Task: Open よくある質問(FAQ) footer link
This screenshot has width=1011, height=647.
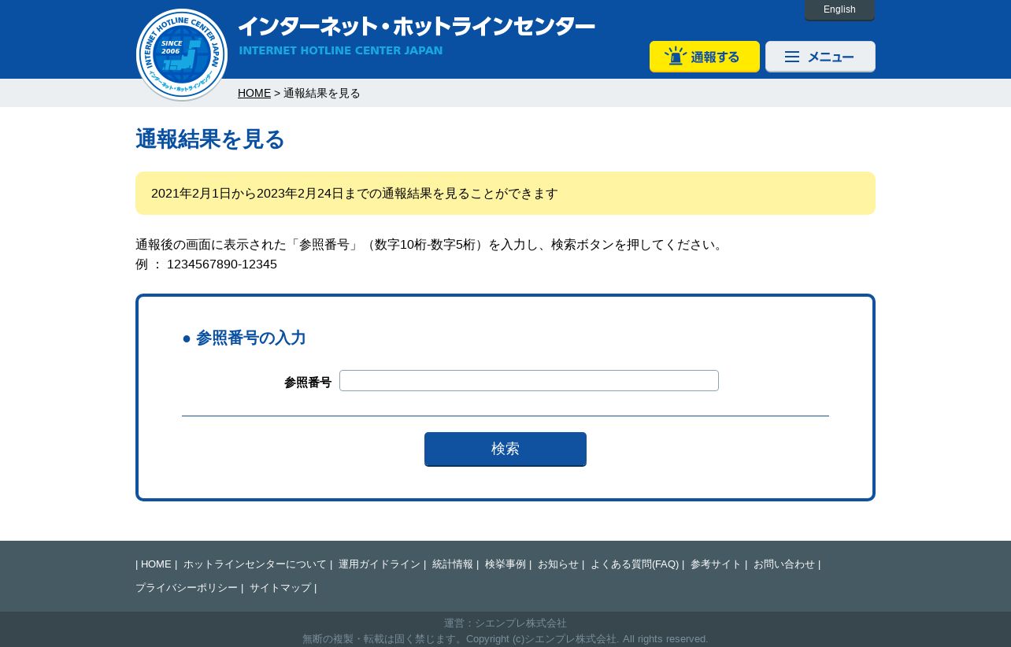Action: pos(635,564)
